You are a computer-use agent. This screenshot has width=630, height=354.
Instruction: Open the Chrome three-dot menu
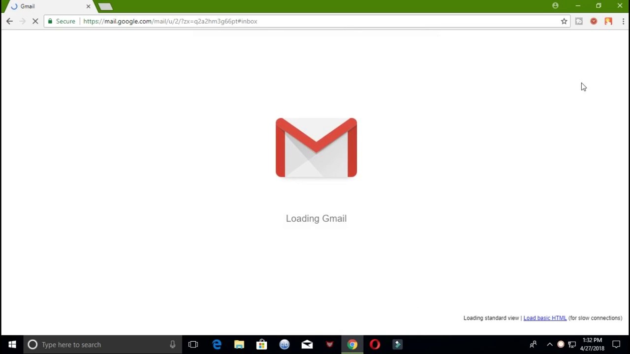point(623,21)
